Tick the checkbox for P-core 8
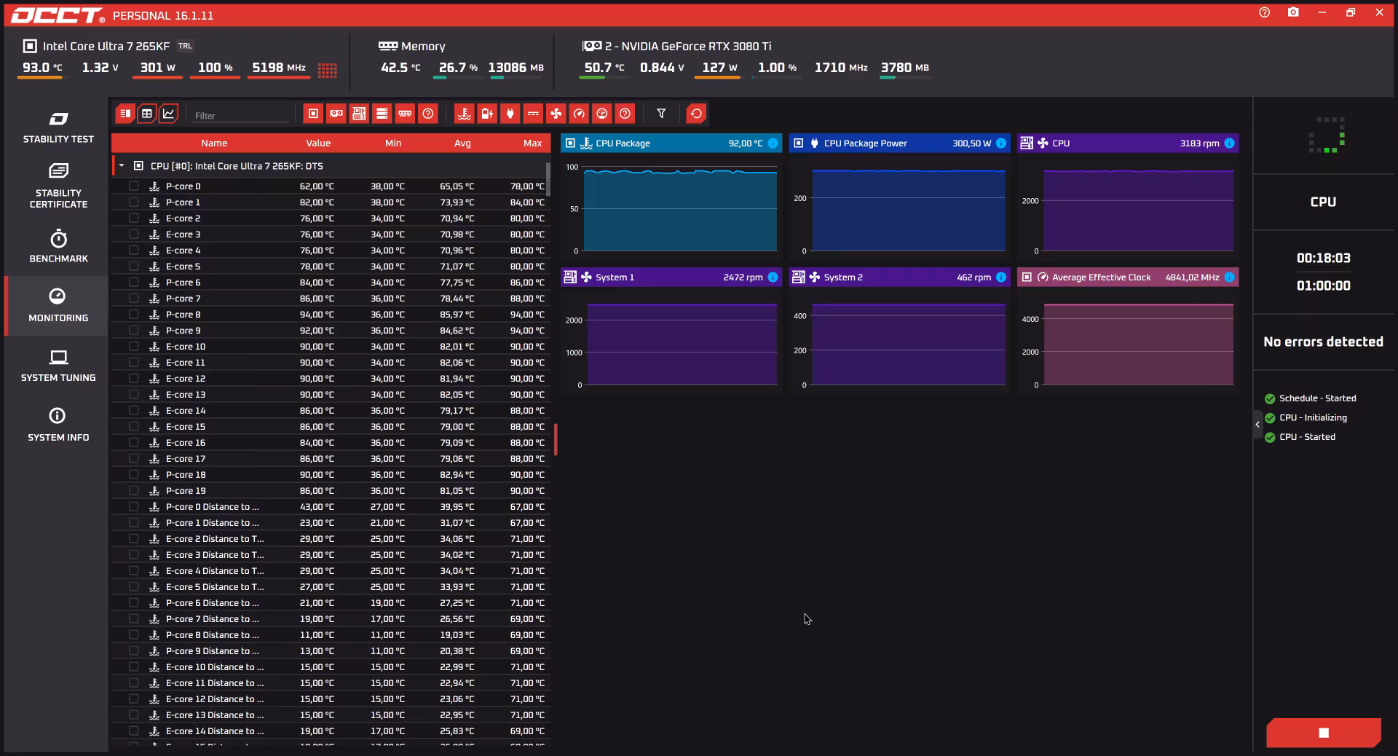This screenshot has width=1398, height=756. pos(134,315)
